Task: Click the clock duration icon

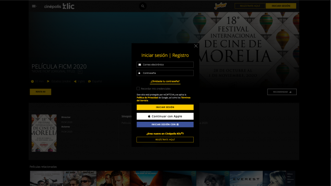Action: click(x=32, y=81)
